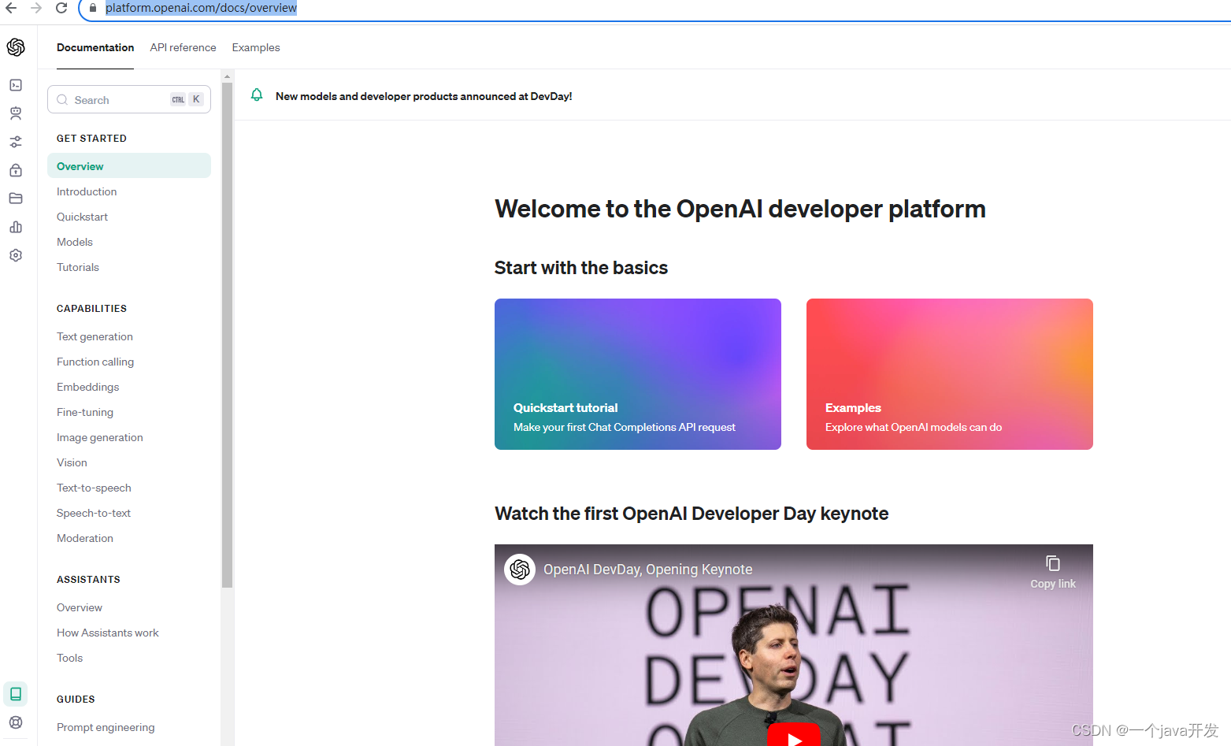This screenshot has height=746, width=1231.
Task: Open Prompt engineering guide
Action: pos(106,727)
